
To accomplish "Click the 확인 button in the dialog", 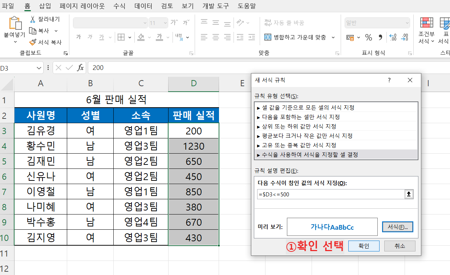I will 364,246.
